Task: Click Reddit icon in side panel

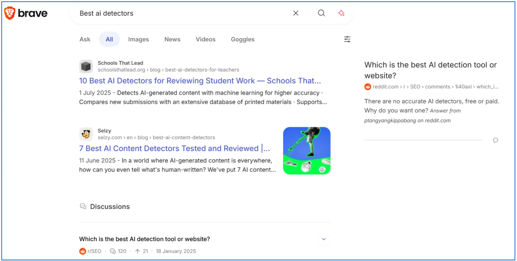Action: click(368, 87)
